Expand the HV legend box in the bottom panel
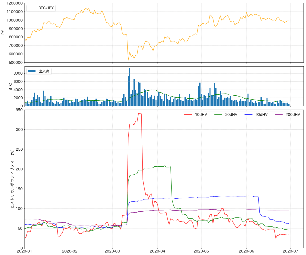This screenshot has height=255, width=306. [x=242, y=114]
